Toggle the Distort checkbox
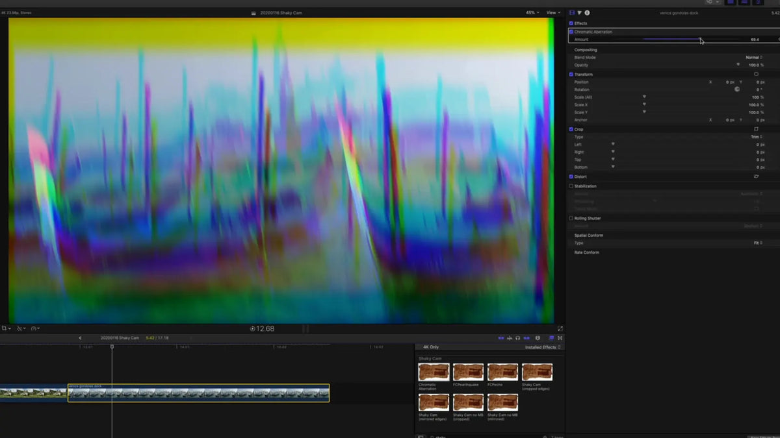 (571, 176)
